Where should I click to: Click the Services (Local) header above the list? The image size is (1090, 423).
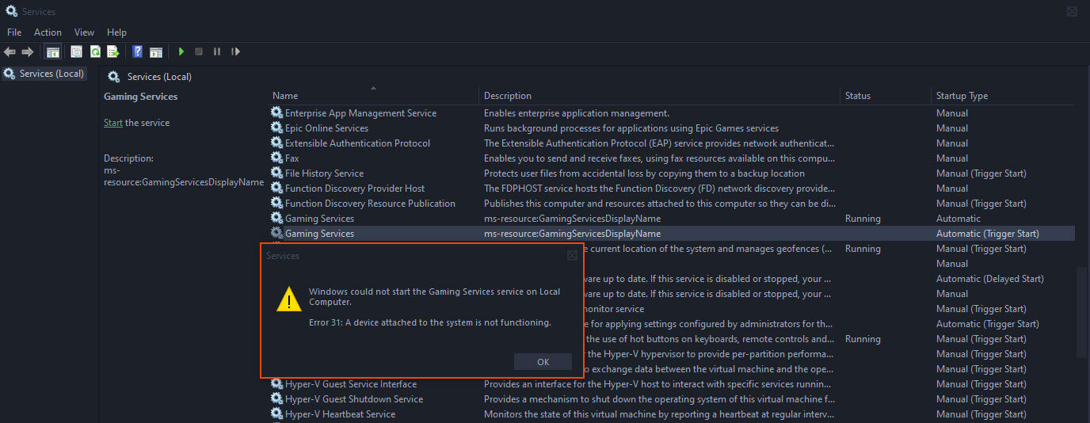tap(159, 77)
